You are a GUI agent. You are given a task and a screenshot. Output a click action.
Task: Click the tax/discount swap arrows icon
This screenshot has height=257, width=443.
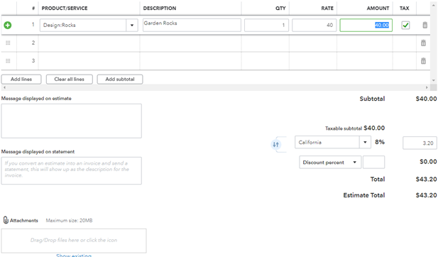tap(275, 145)
